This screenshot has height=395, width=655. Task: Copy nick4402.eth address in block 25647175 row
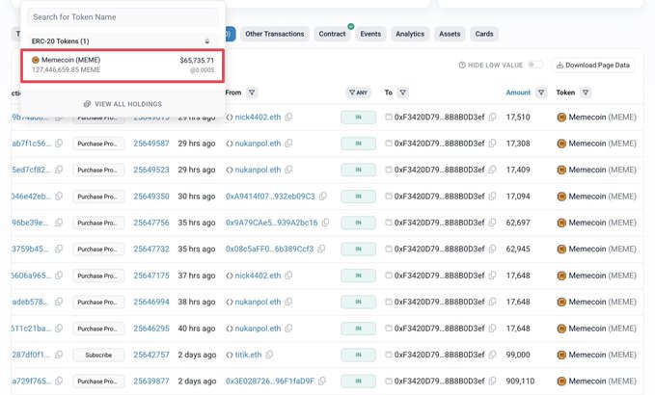pyautogui.click(x=288, y=276)
